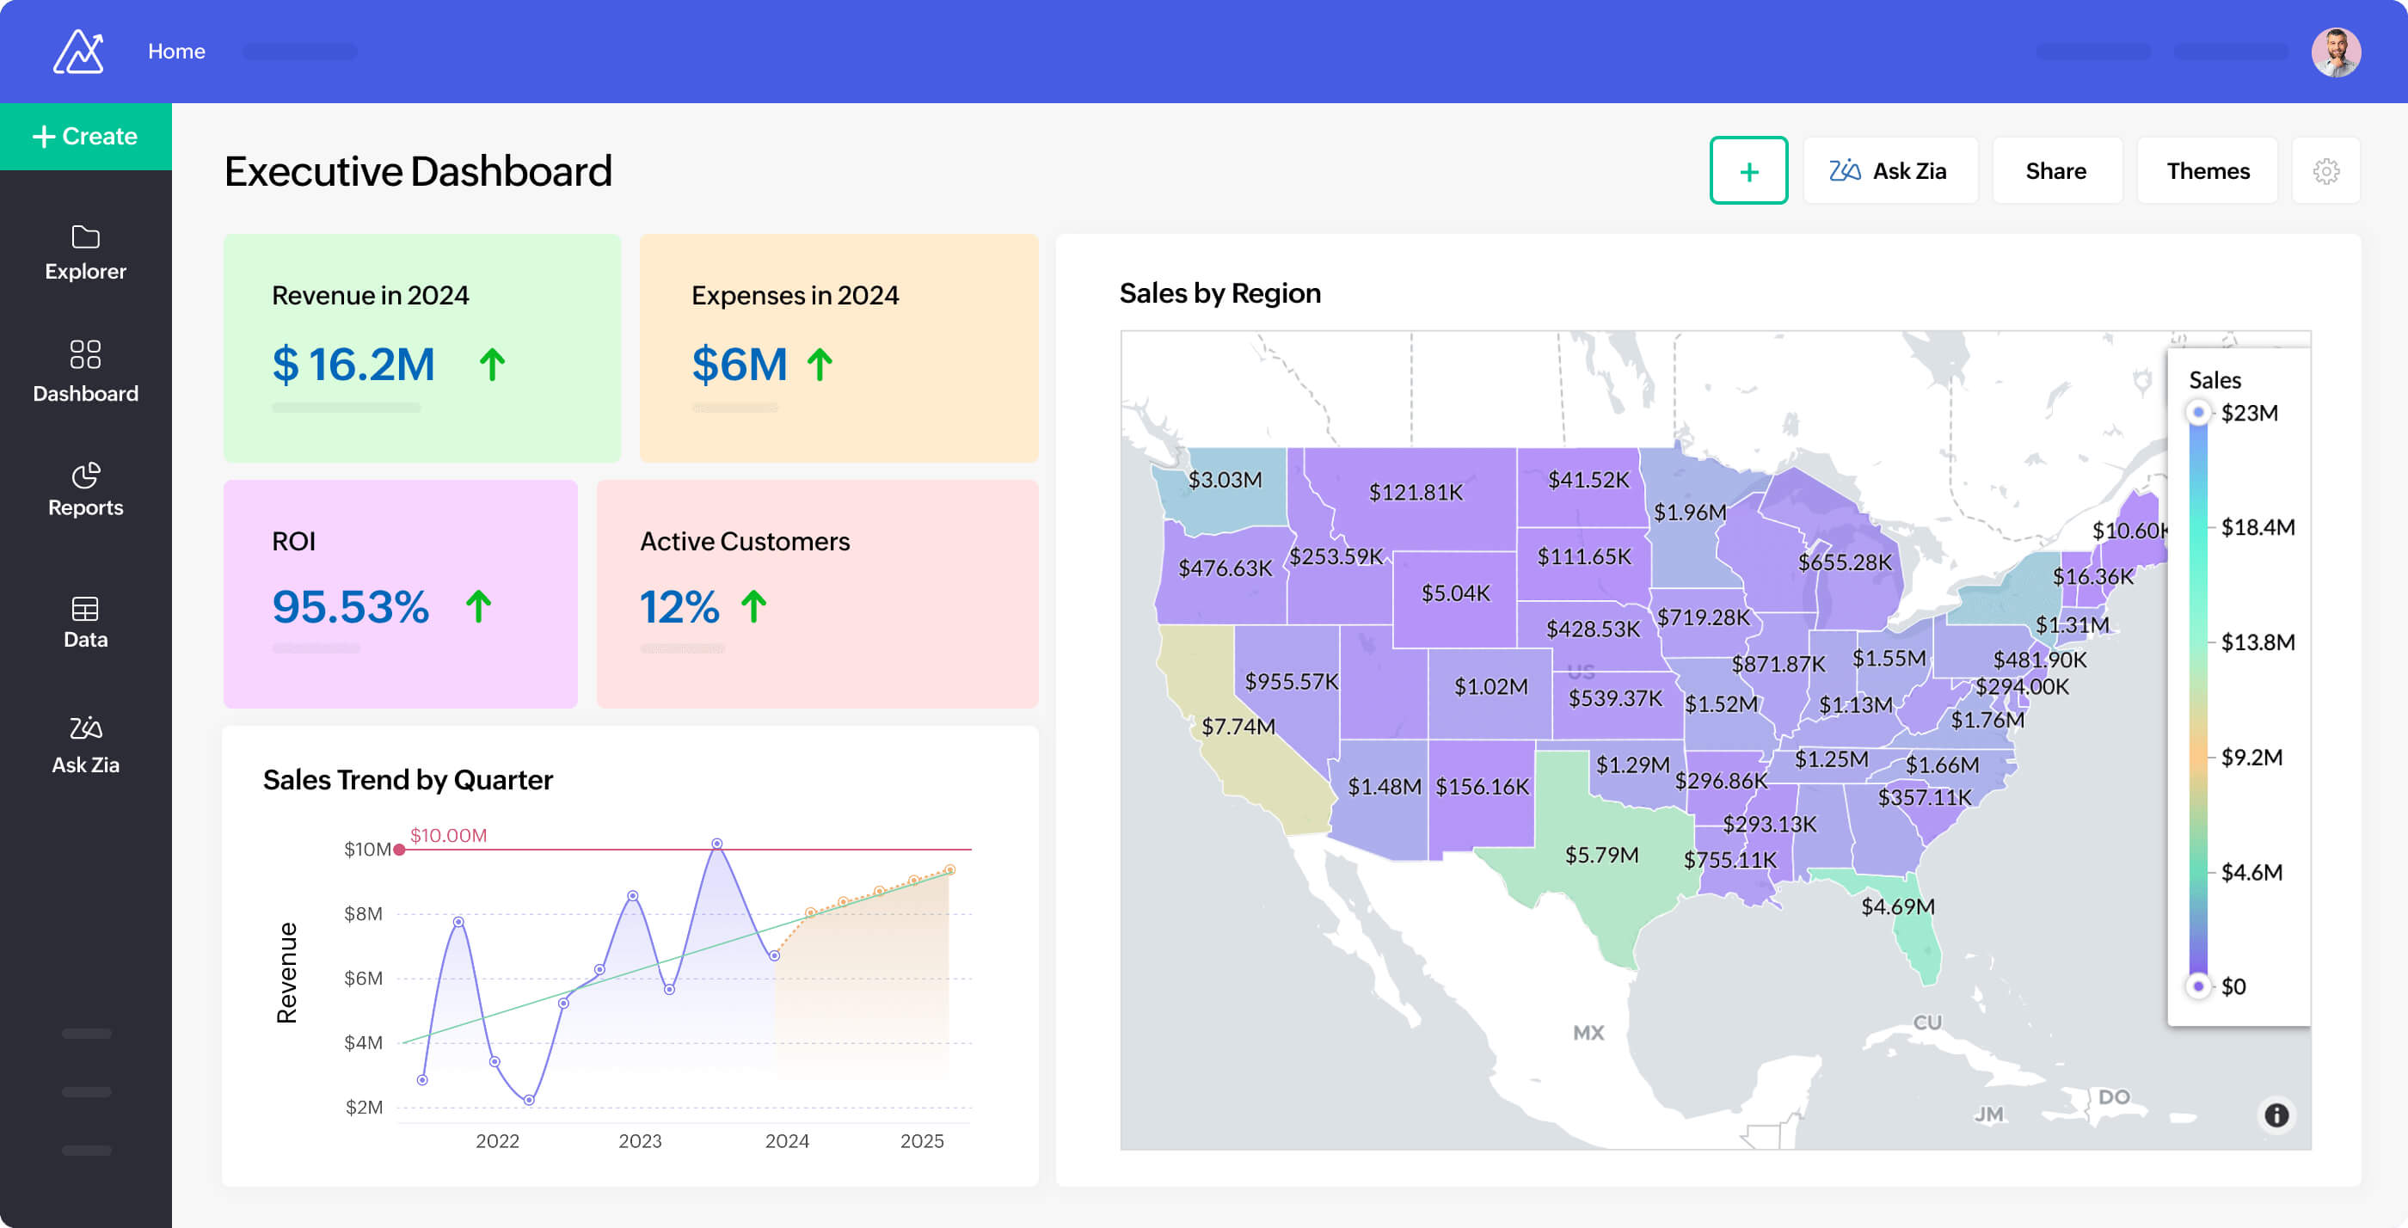Viewport: 2408px width, 1228px height.
Task: Click the Create button
Action: [85, 136]
